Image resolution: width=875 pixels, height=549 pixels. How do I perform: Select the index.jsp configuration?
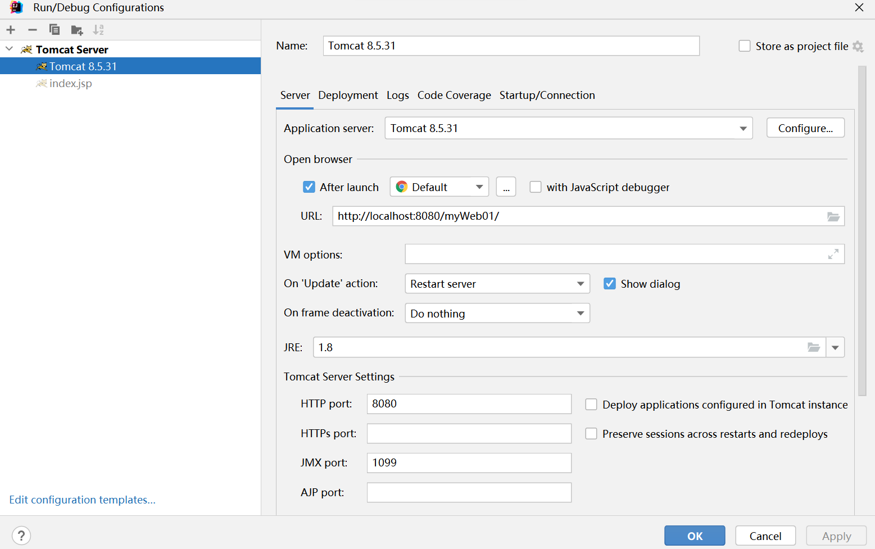pyautogui.click(x=130, y=83)
